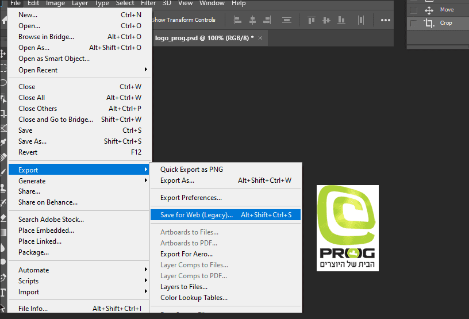Select the Type tool in the toolbar

3,293
